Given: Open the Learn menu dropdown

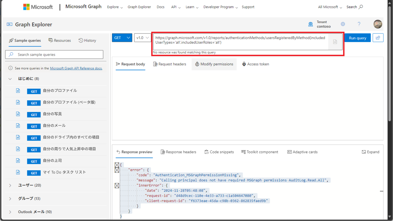Looking at the screenshot, I should [192, 7].
